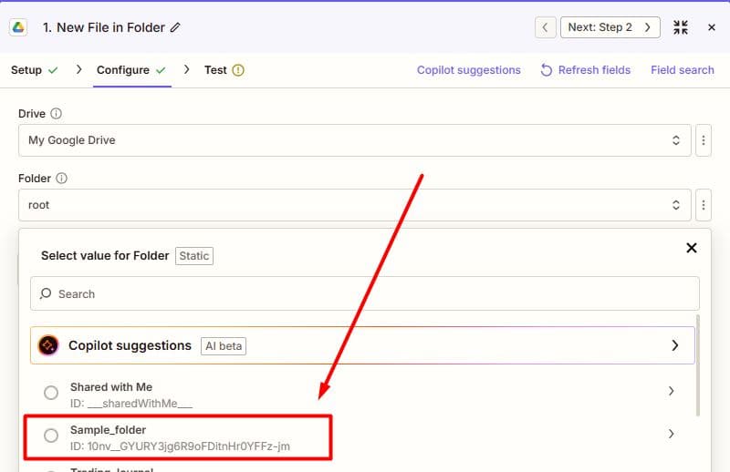Select Shared with Me radio button

pos(51,393)
